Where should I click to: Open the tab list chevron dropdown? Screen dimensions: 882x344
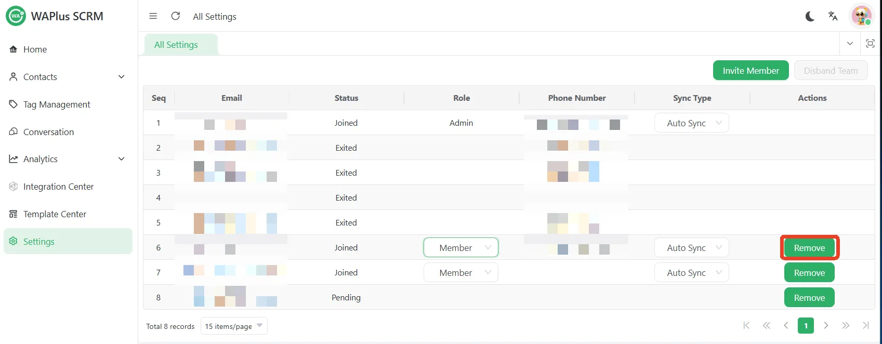pyautogui.click(x=850, y=44)
